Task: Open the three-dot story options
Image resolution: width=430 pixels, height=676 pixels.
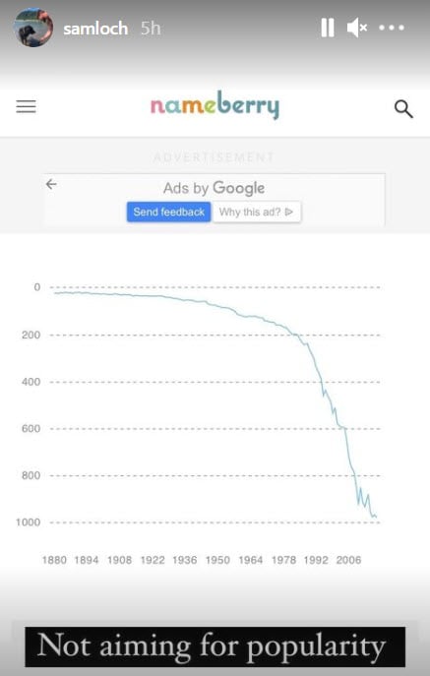Action: 392,28
